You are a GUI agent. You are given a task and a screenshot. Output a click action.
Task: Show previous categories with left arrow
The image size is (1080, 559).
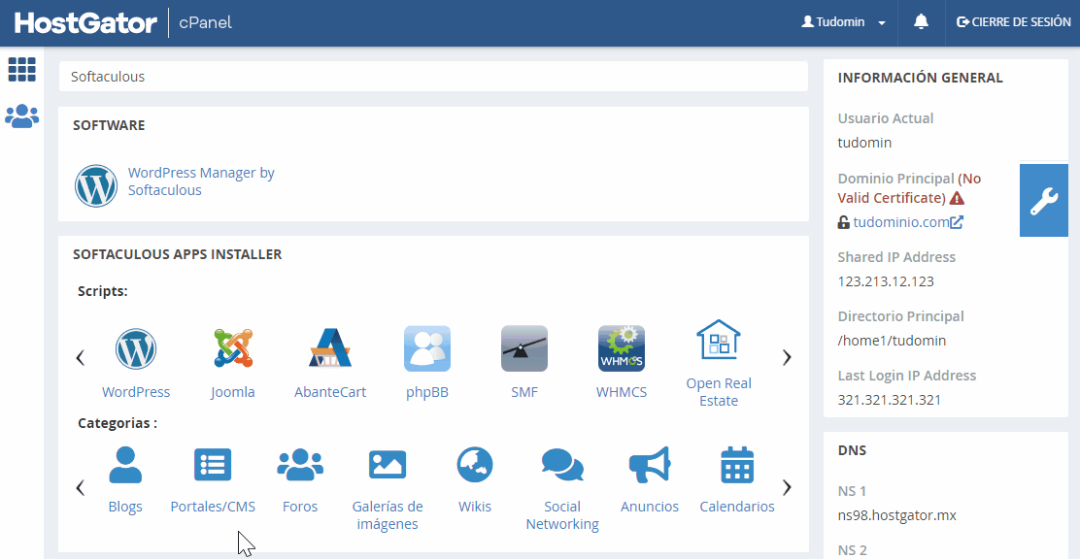81,487
